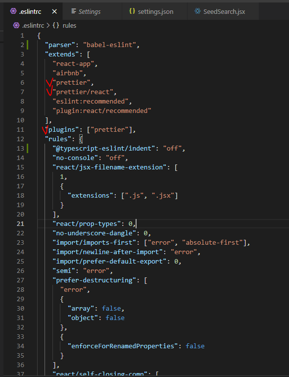Switch to the Settings tab
The image size is (289, 377).
(90, 11)
